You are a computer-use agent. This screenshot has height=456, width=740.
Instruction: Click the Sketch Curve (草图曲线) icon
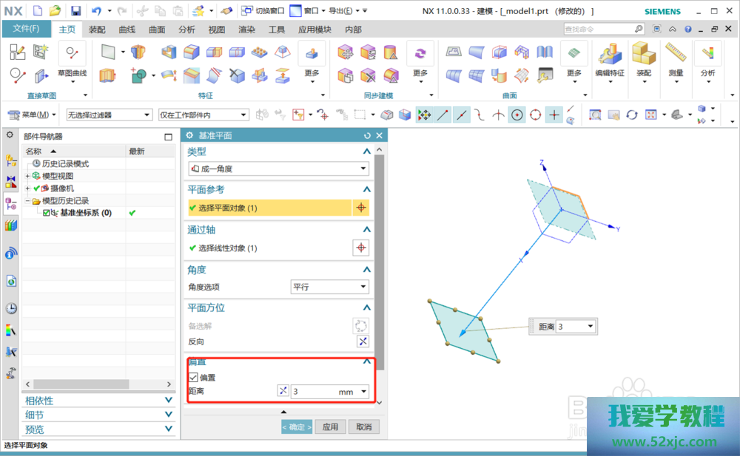coord(72,54)
